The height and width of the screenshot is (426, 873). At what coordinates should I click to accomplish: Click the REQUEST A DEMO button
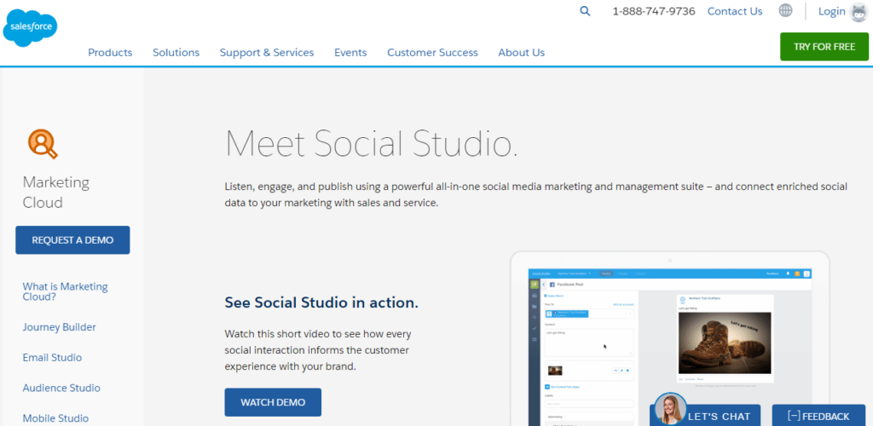tap(72, 240)
